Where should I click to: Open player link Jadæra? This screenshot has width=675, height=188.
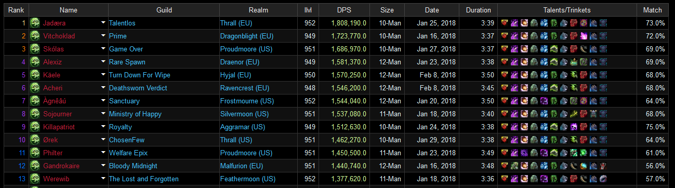tap(55, 23)
